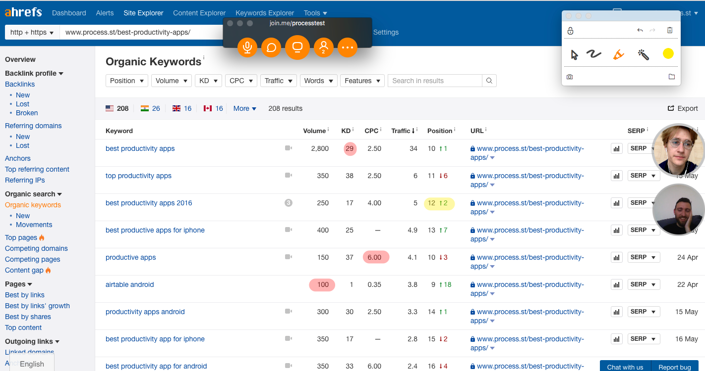This screenshot has height=371, width=705.
Task: Click the 3 badge for best productivity apps 2016
Action: coord(289,202)
